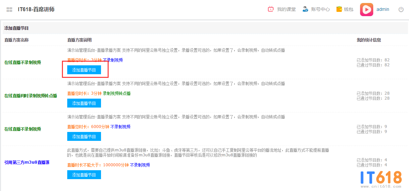The height and width of the screenshot is (191, 409).
Task: Select the 在线直播同时录制视频转点播 plan name
Action: [30, 96]
